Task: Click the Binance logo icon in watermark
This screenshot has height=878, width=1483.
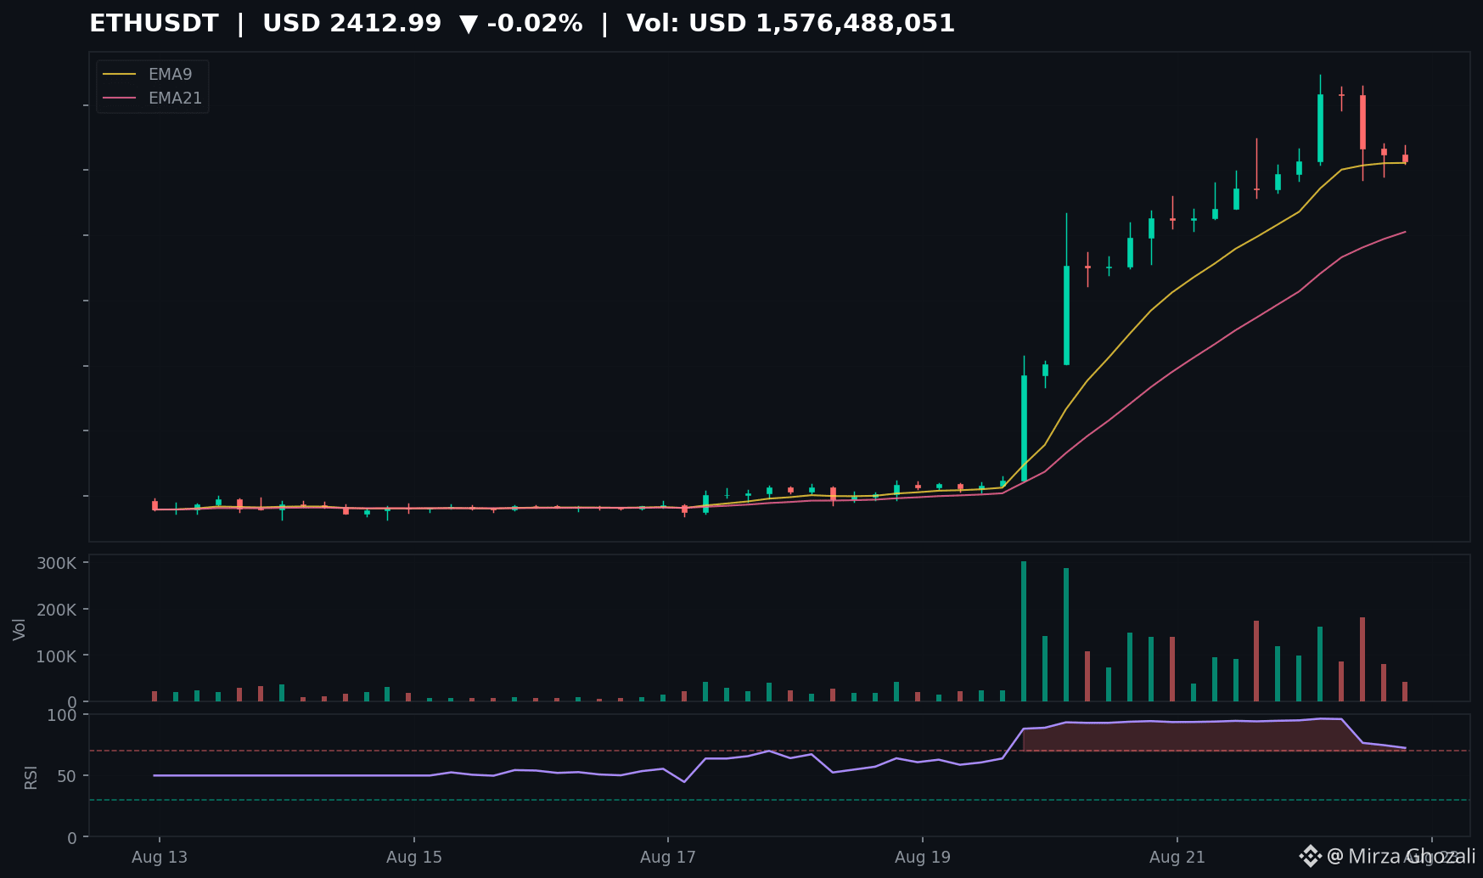Action: 1310,856
